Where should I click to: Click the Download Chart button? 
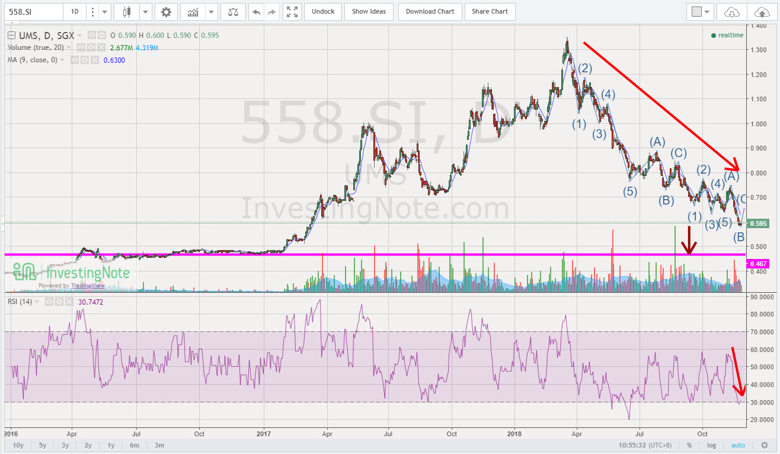430,11
